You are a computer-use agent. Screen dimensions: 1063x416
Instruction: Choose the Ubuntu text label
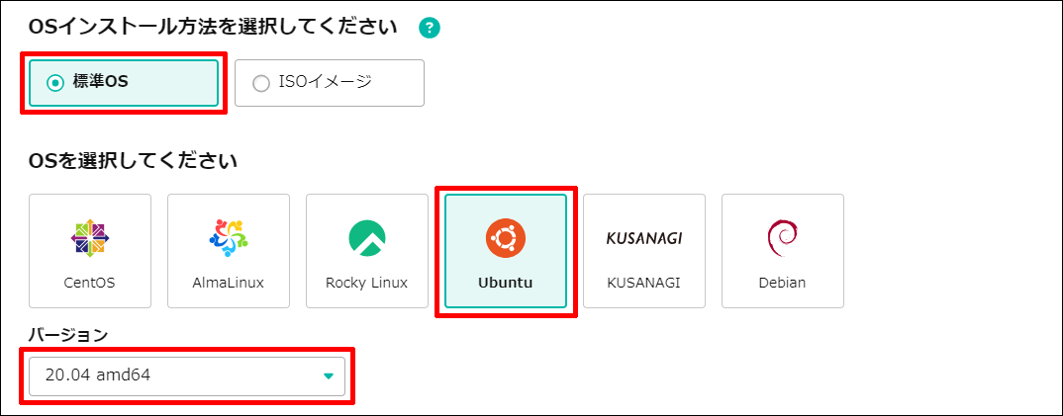click(x=506, y=283)
